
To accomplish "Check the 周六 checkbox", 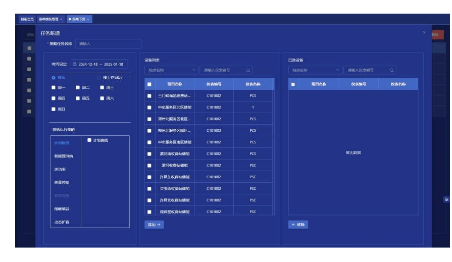I will click(x=102, y=98).
